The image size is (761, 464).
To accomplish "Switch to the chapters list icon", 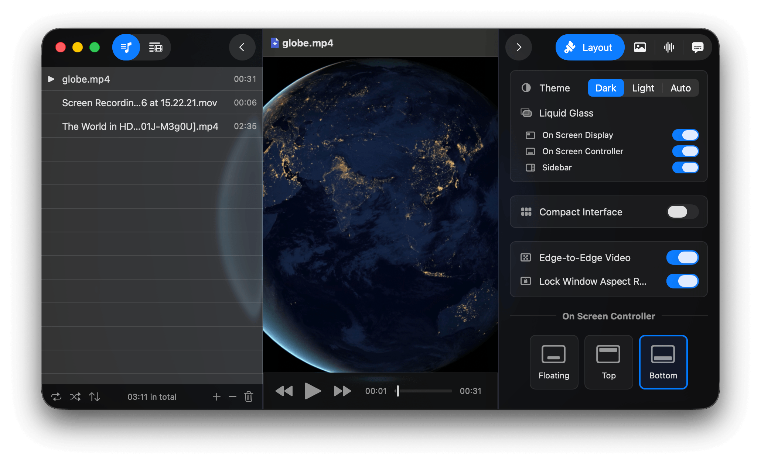I will (x=156, y=47).
